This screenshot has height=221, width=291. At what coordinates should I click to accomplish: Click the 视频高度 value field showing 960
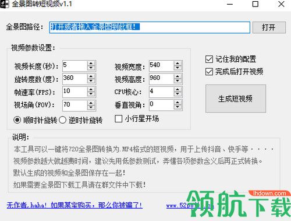tap(161, 79)
